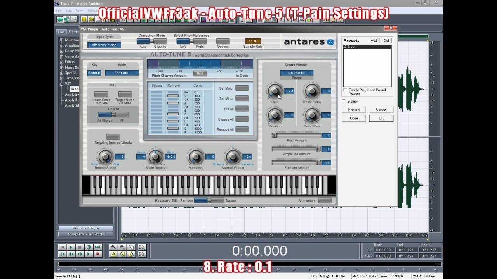Click the Antares logo
The height and width of the screenshot is (279, 497).
[309, 42]
